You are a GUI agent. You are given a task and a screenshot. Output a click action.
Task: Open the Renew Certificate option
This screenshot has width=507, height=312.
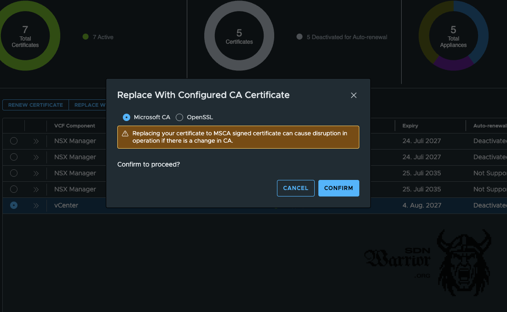click(x=35, y=105)
